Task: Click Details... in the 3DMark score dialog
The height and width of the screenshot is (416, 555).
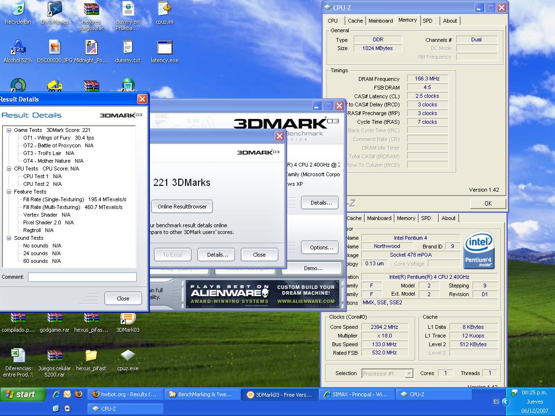Action: tap(217, 255)
